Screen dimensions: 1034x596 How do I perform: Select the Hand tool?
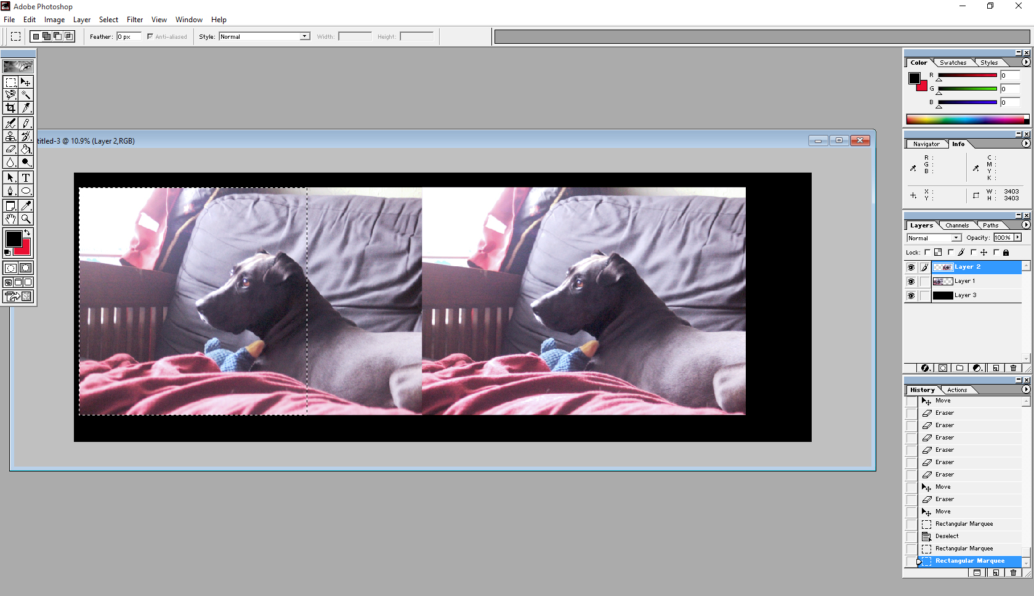[10, 219]
